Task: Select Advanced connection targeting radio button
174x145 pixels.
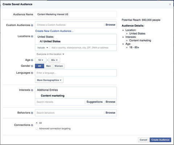Action: click(37, 128)
